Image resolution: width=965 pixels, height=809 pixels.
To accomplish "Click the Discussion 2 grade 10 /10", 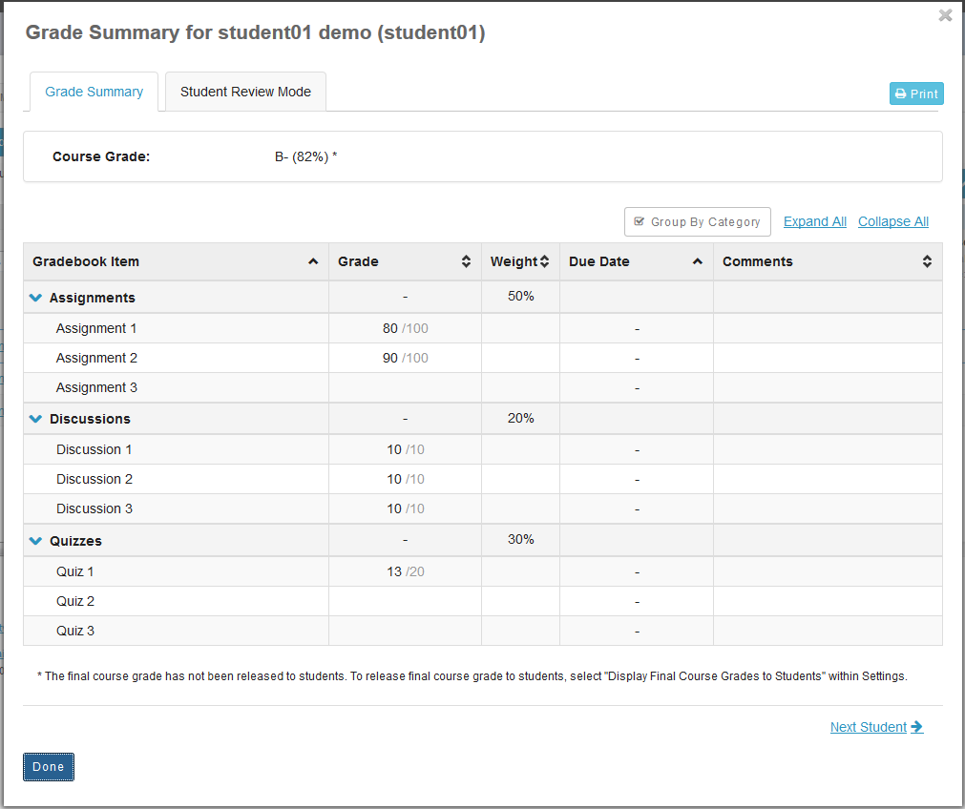I will tap(405, 479).
